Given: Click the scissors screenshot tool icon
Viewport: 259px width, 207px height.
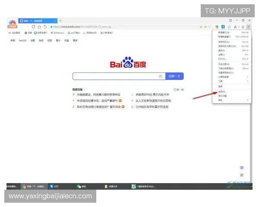Looking at the screenshot, I should tap(235, 27).
